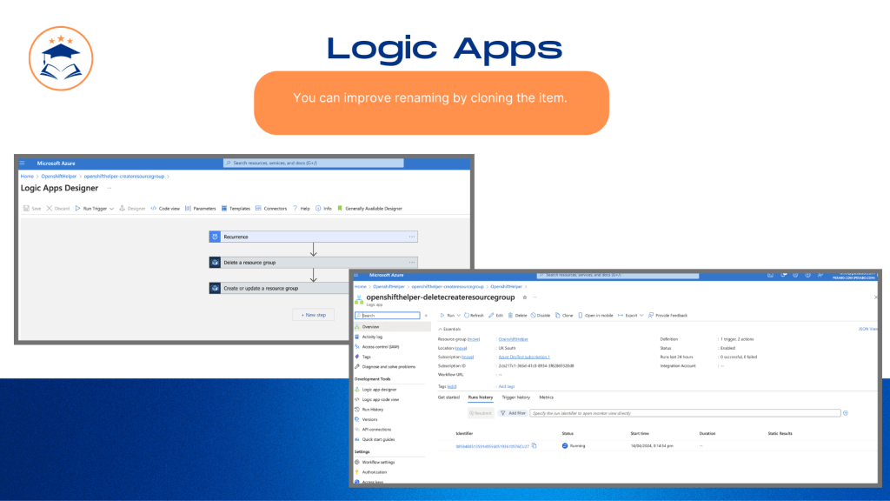
Task: Expand the Run dropdown chevron
Action: point(459,315)
